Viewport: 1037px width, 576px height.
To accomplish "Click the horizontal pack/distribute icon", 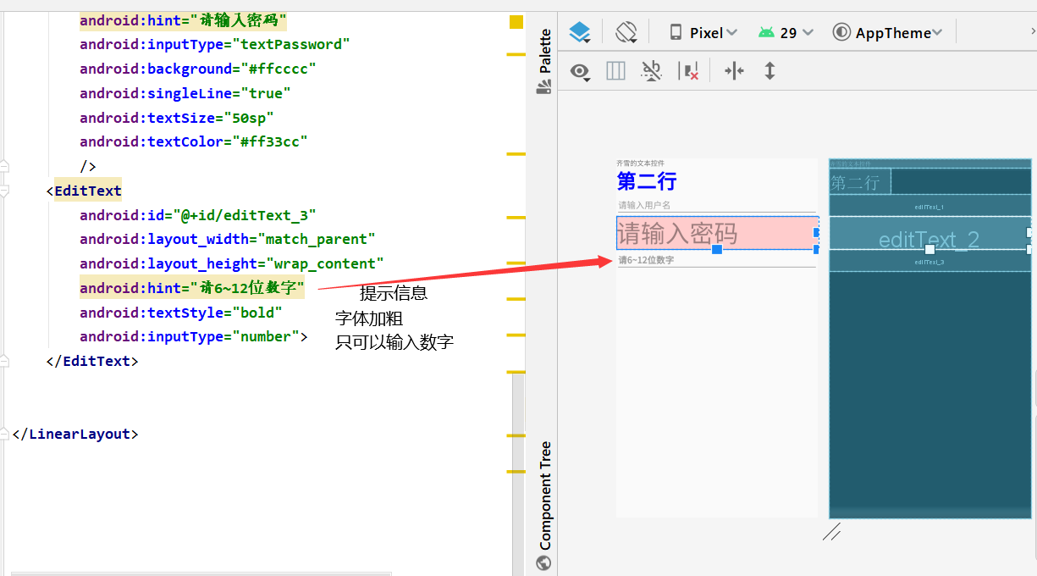I will (x=734, y=71).
